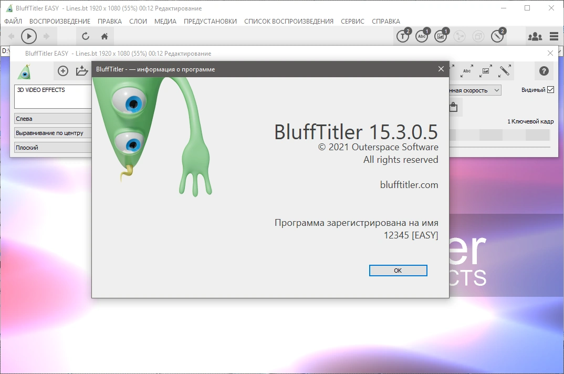
Task: Click the Abc resize icon in the tool window
Action: [467, 71]
